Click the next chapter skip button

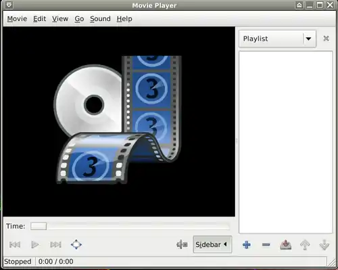click(55, 244)
